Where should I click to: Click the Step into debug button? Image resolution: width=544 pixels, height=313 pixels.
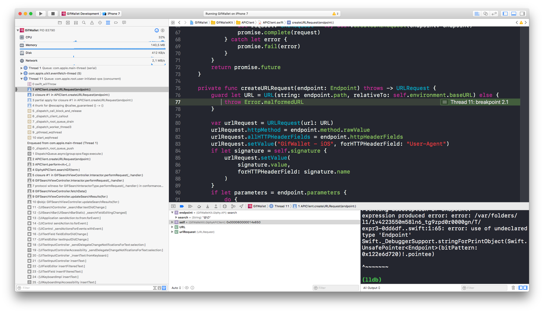pos(207,206)
